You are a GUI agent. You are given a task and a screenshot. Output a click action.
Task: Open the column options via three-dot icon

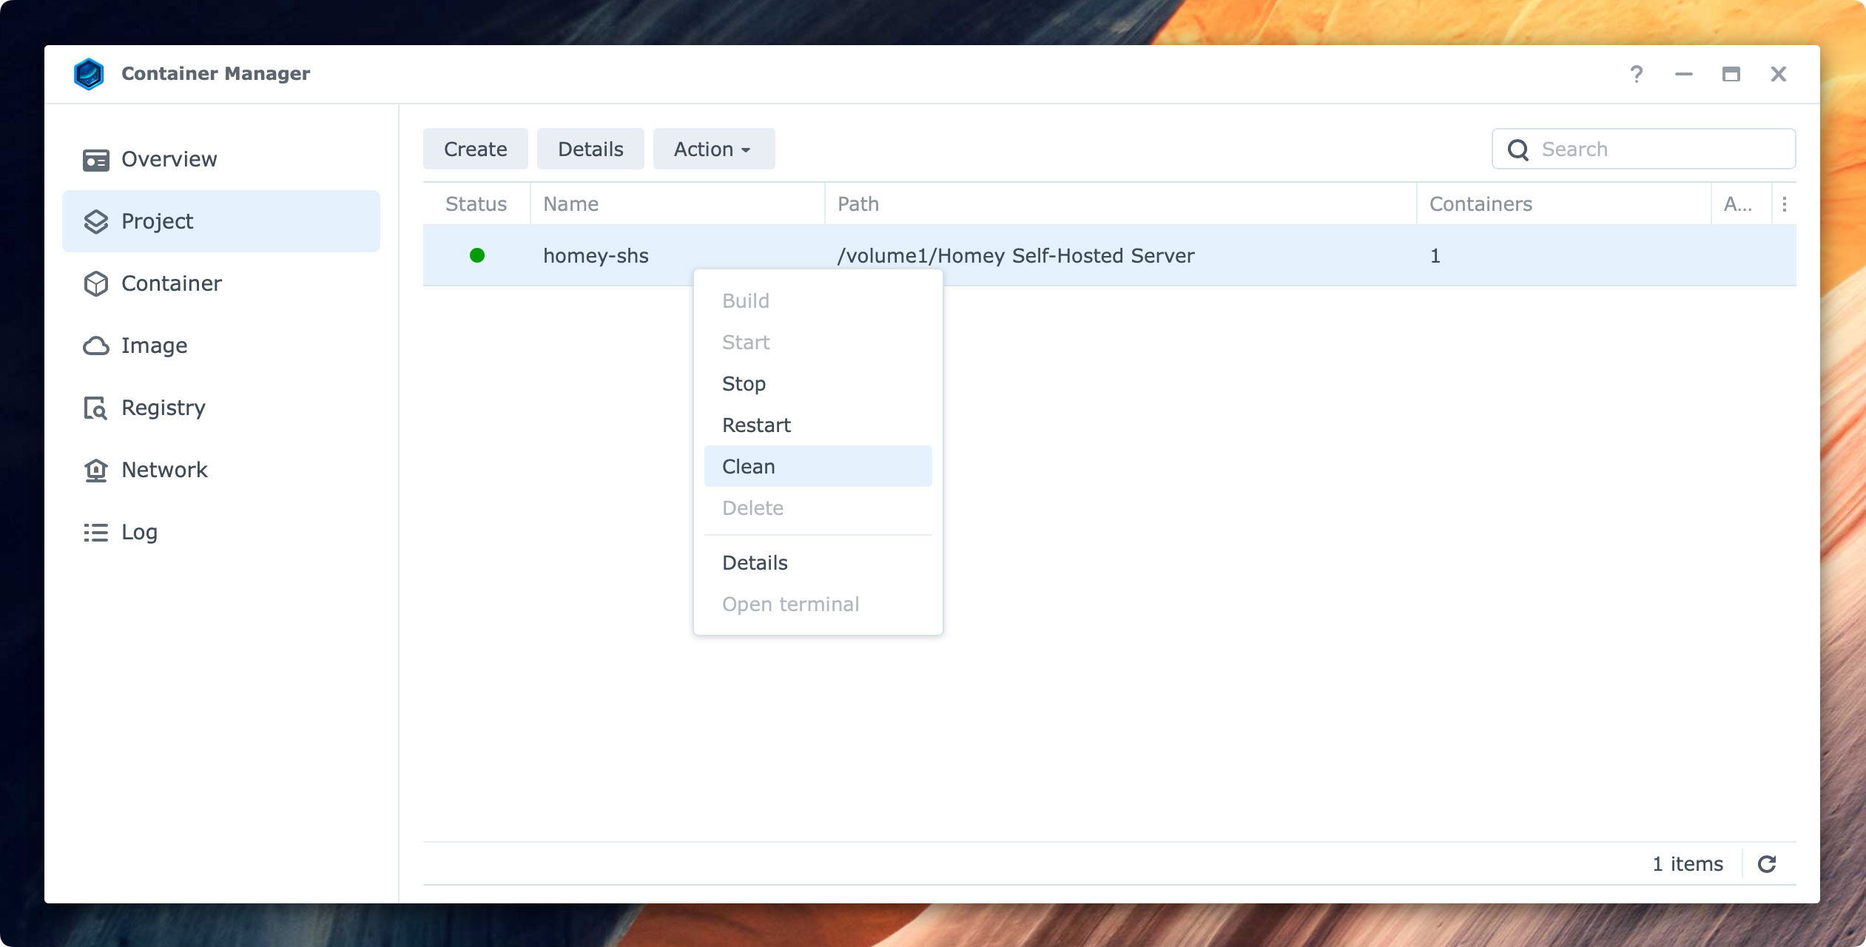click(x=1785, y=203)
